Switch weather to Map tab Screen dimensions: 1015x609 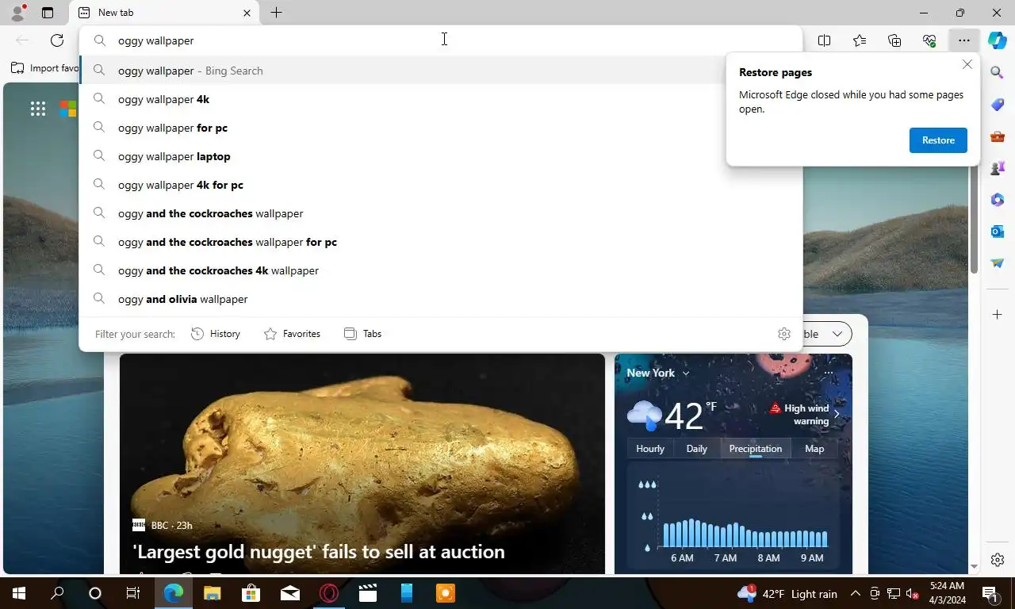814,449
